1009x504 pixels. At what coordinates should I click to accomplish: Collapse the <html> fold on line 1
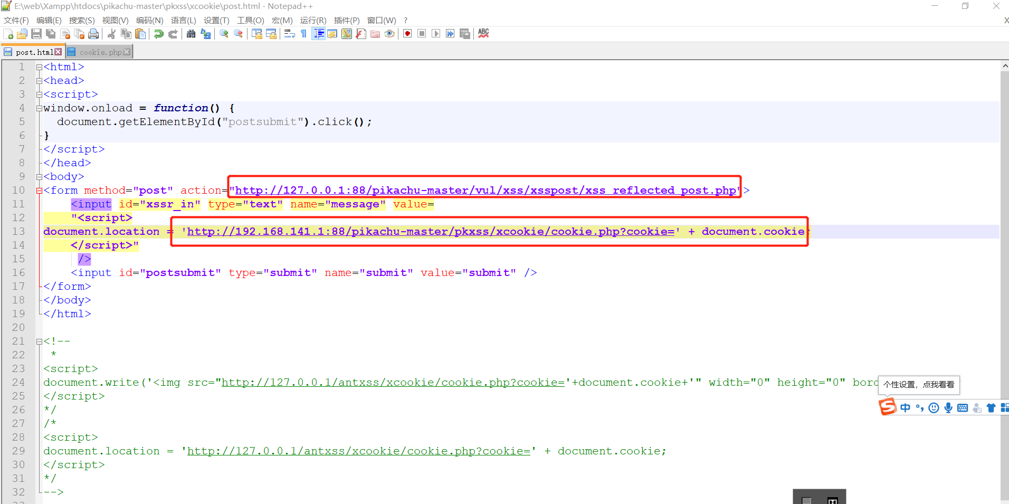[x=39, y=67]
